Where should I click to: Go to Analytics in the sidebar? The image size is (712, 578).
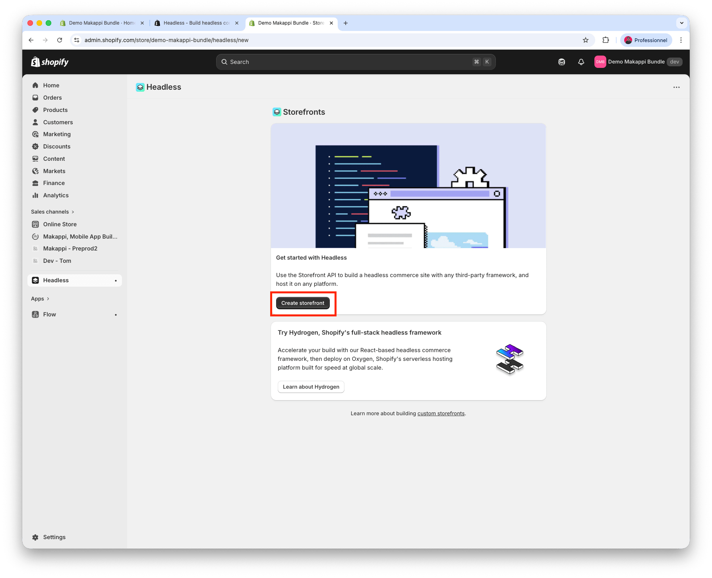[56, 195]
